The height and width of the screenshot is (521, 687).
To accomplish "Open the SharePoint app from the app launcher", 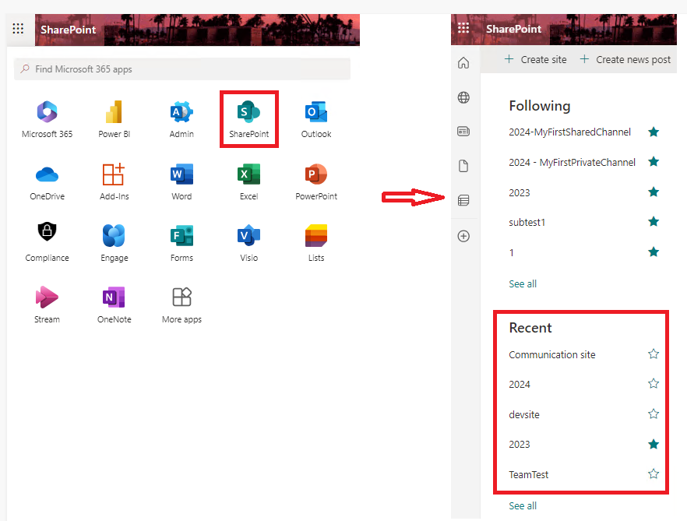I will pos(248,111).
